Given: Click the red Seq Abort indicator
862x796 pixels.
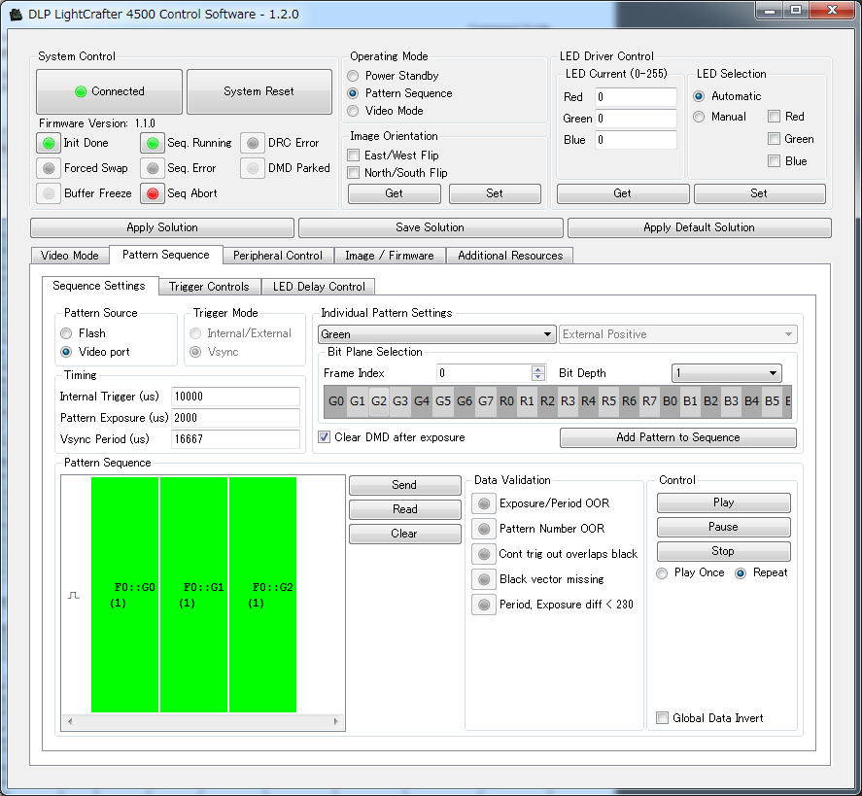Looking at the screenshot, I should (x=153, y=193).
